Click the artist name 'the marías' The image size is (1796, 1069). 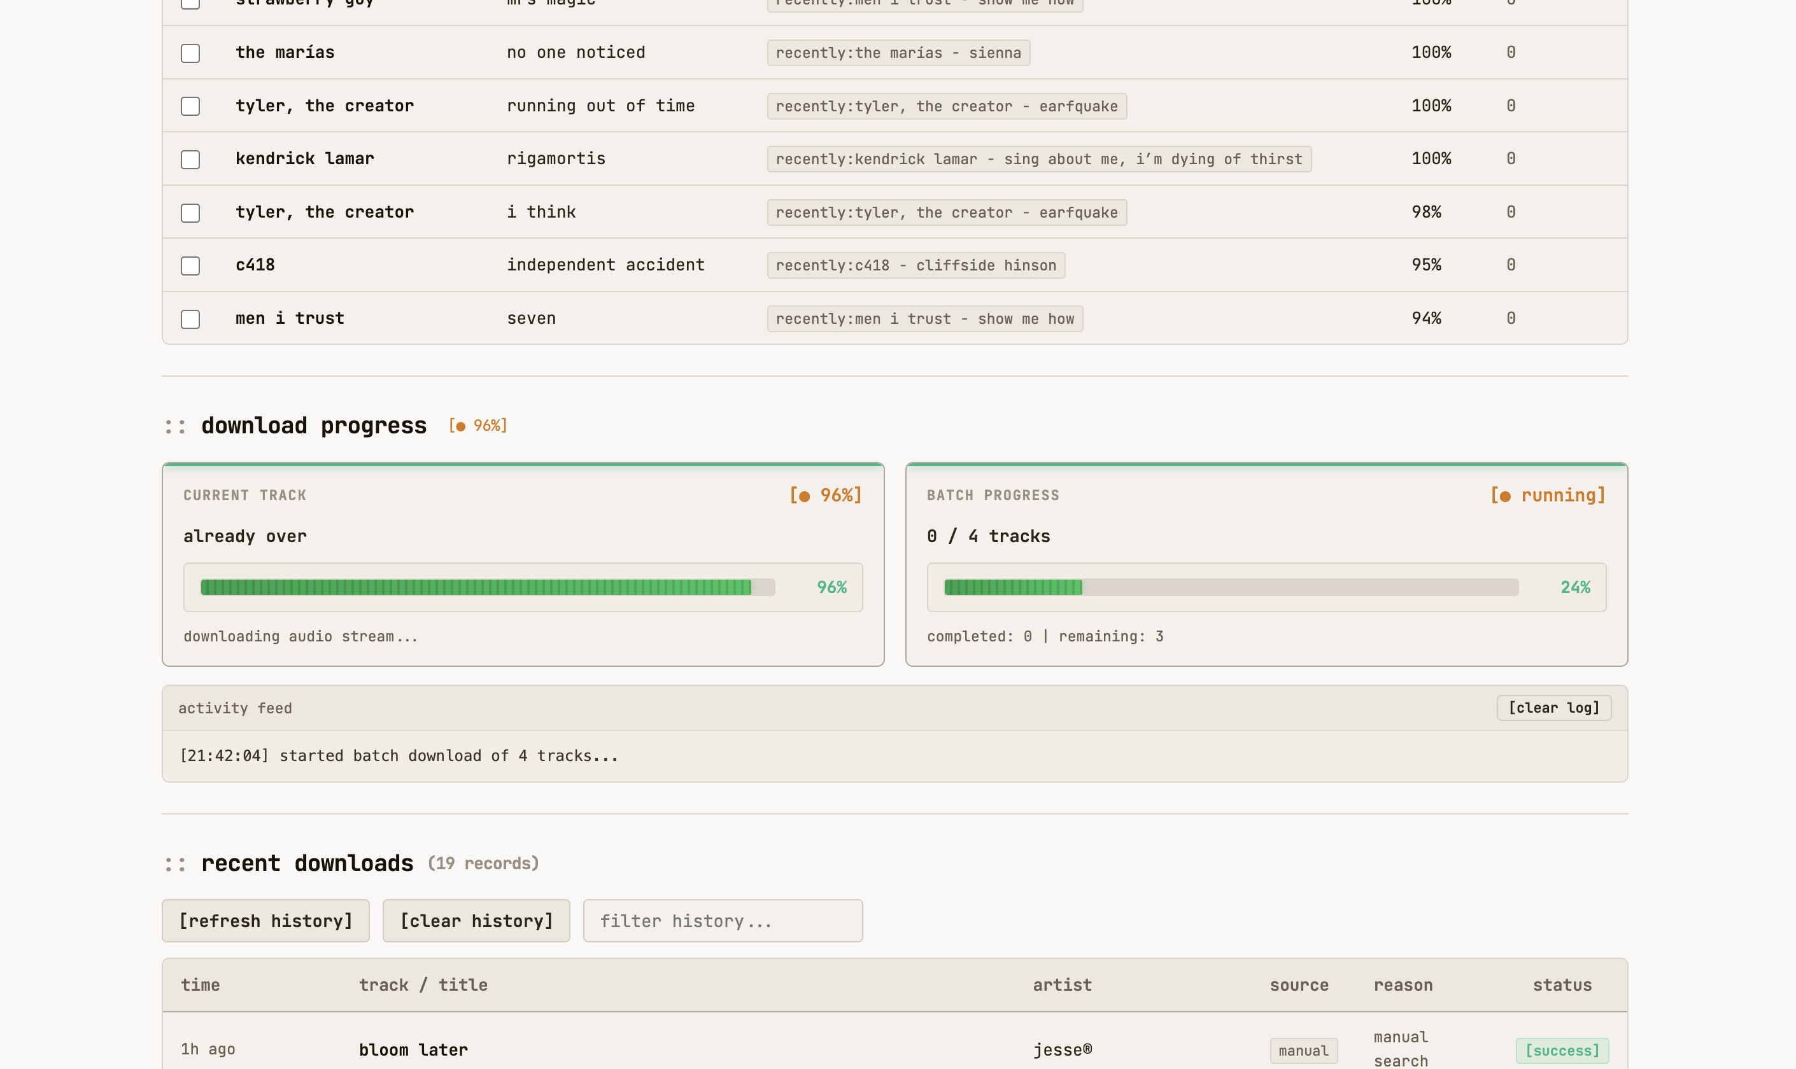tap(285, 53)
